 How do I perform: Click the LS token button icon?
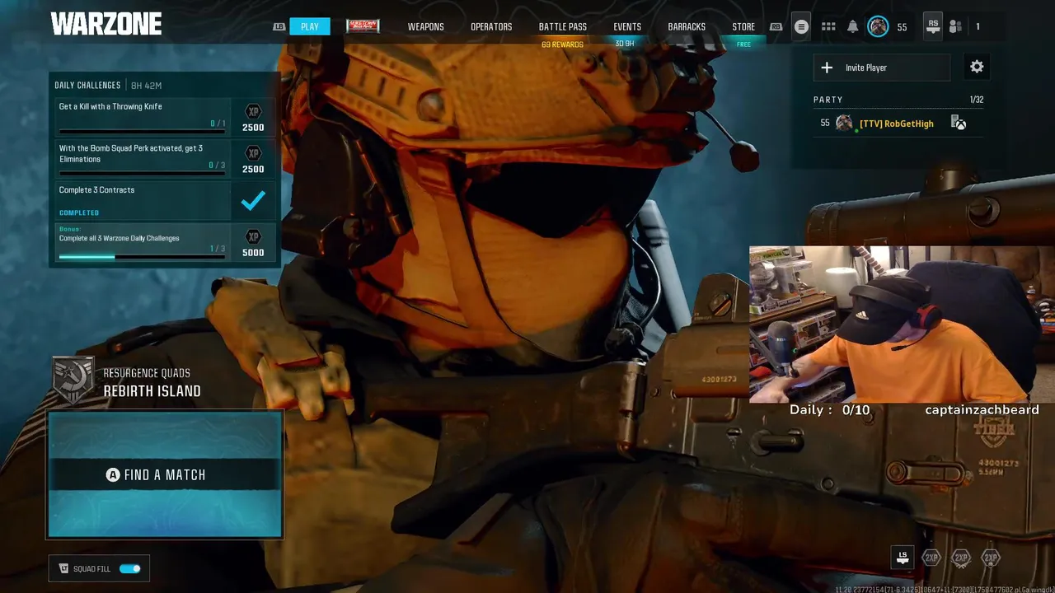pos(903,558)
